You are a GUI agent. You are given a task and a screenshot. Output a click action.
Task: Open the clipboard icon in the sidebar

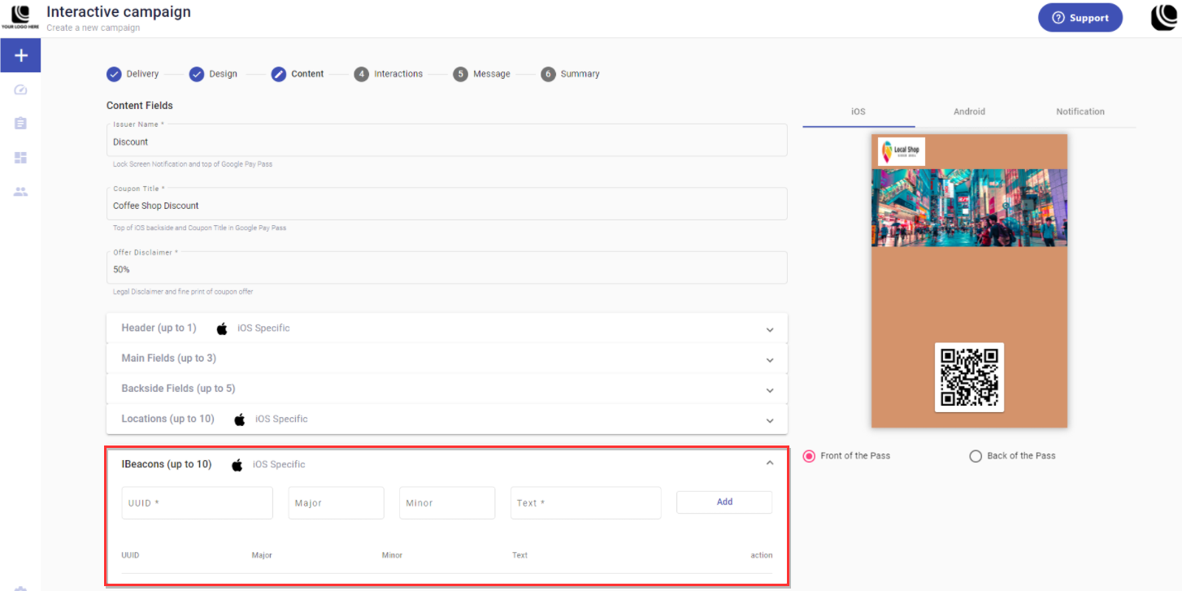[21, 124]
